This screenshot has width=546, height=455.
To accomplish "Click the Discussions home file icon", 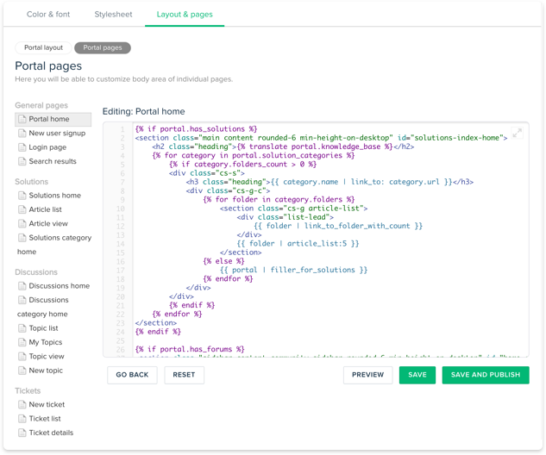I will pos(22,286).
